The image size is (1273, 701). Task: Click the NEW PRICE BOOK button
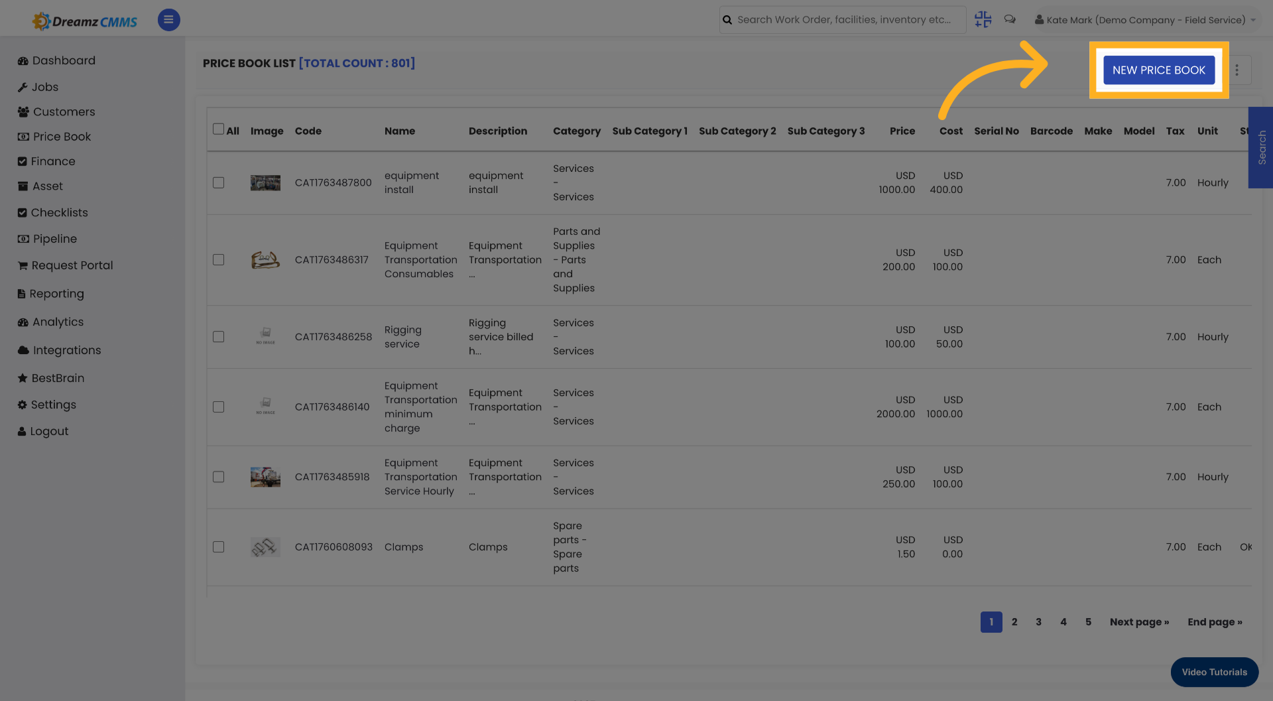click(x=1159, y=70)
